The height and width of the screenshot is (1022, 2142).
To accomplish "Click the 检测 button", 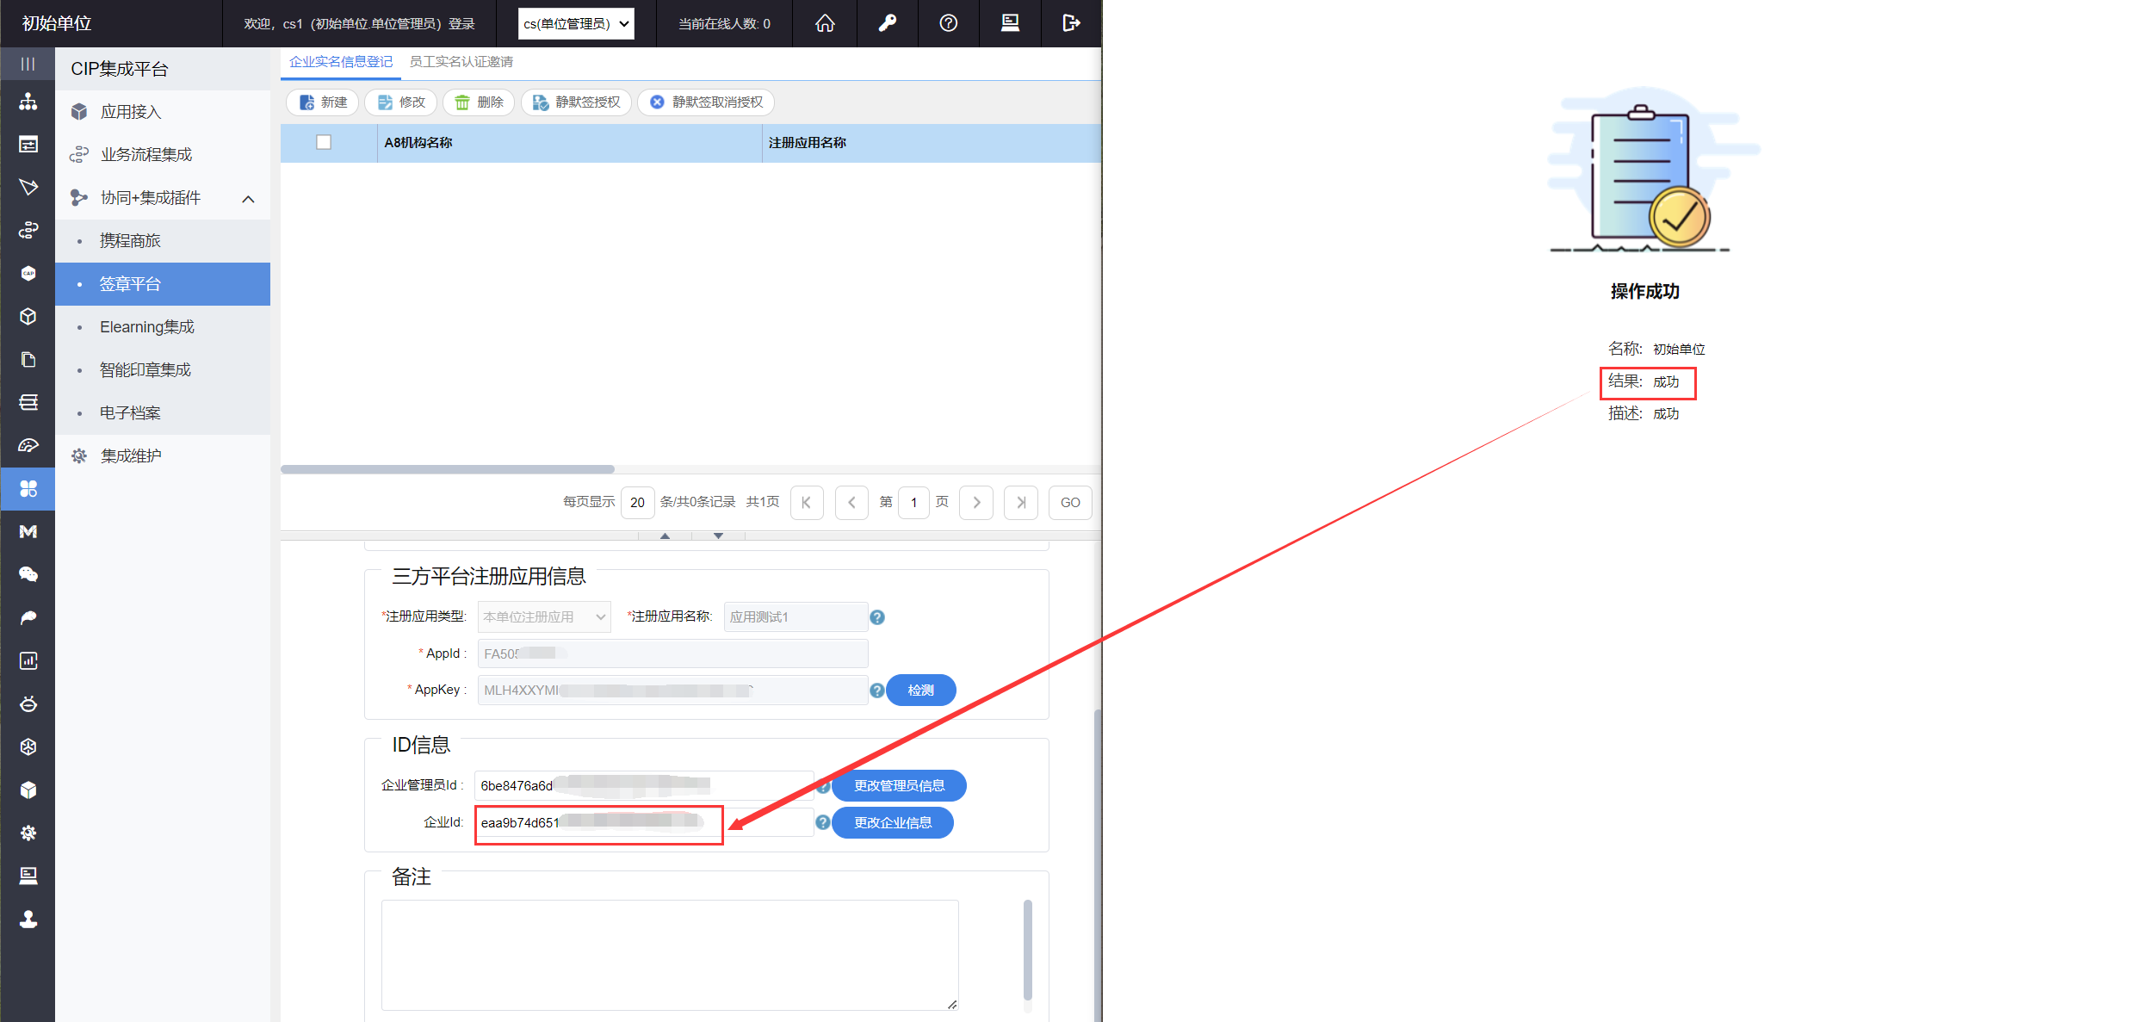I will pyautogui.click(x=920, y=691).
